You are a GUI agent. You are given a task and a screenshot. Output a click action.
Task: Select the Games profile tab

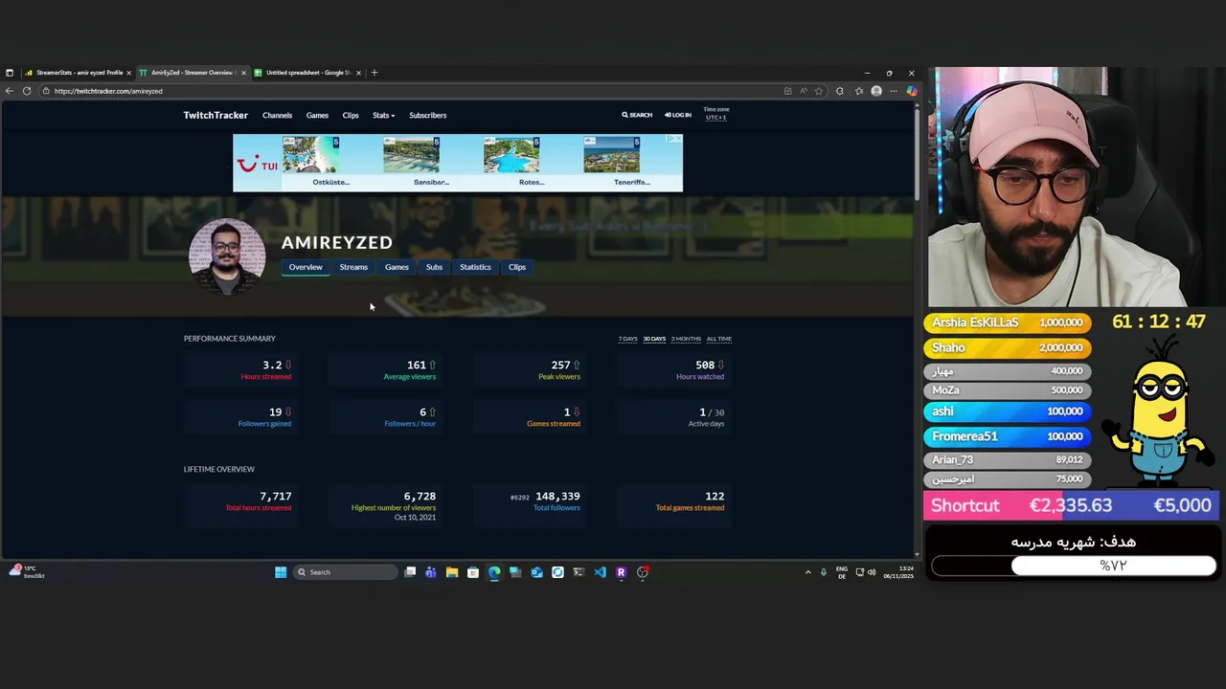[x=397, y=267]
